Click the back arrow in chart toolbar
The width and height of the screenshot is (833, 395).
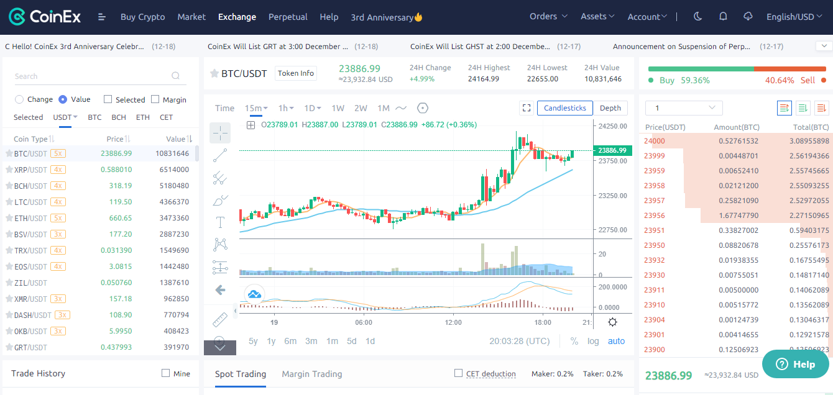[x=220, y=290]
